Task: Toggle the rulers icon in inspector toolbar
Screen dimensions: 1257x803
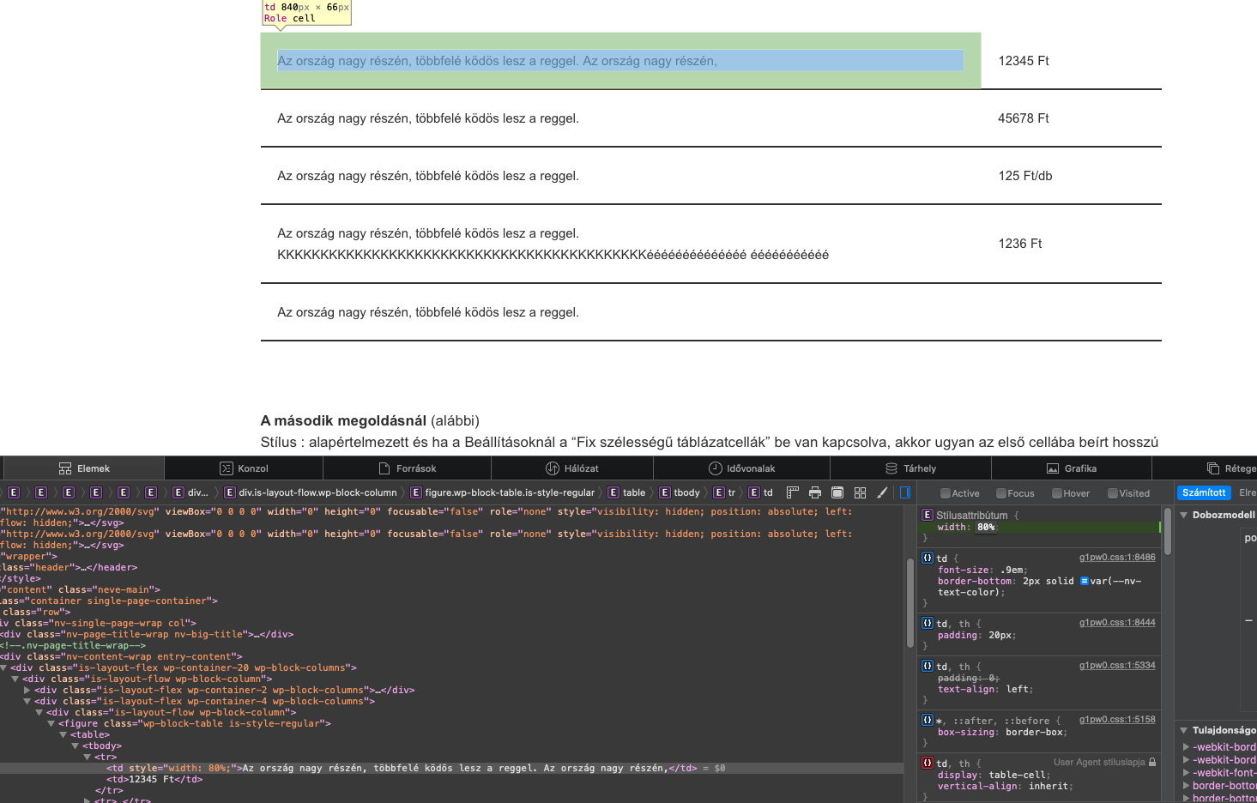Action: [x=793, y=492]
